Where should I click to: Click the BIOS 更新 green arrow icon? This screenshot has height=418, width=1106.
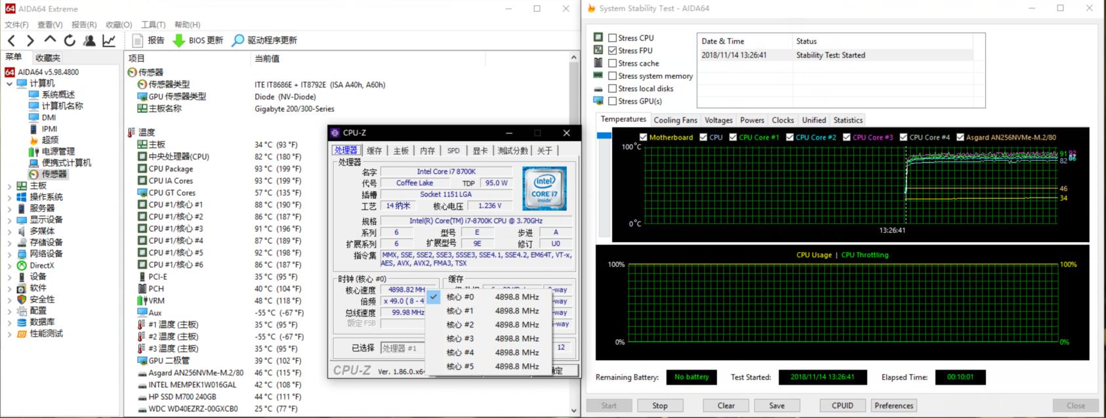pyautogui.click(x=178, y=41)
